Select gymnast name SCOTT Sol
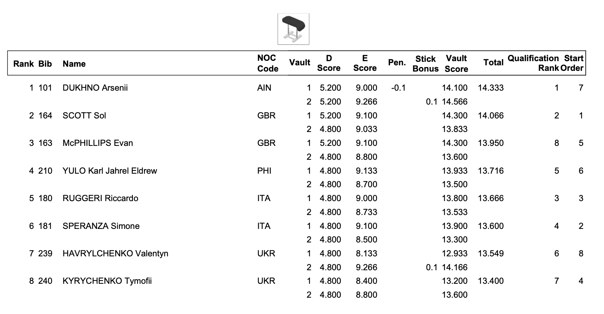Image resolution: width=604 pixels, height=314 pixels. pos(84,116)
